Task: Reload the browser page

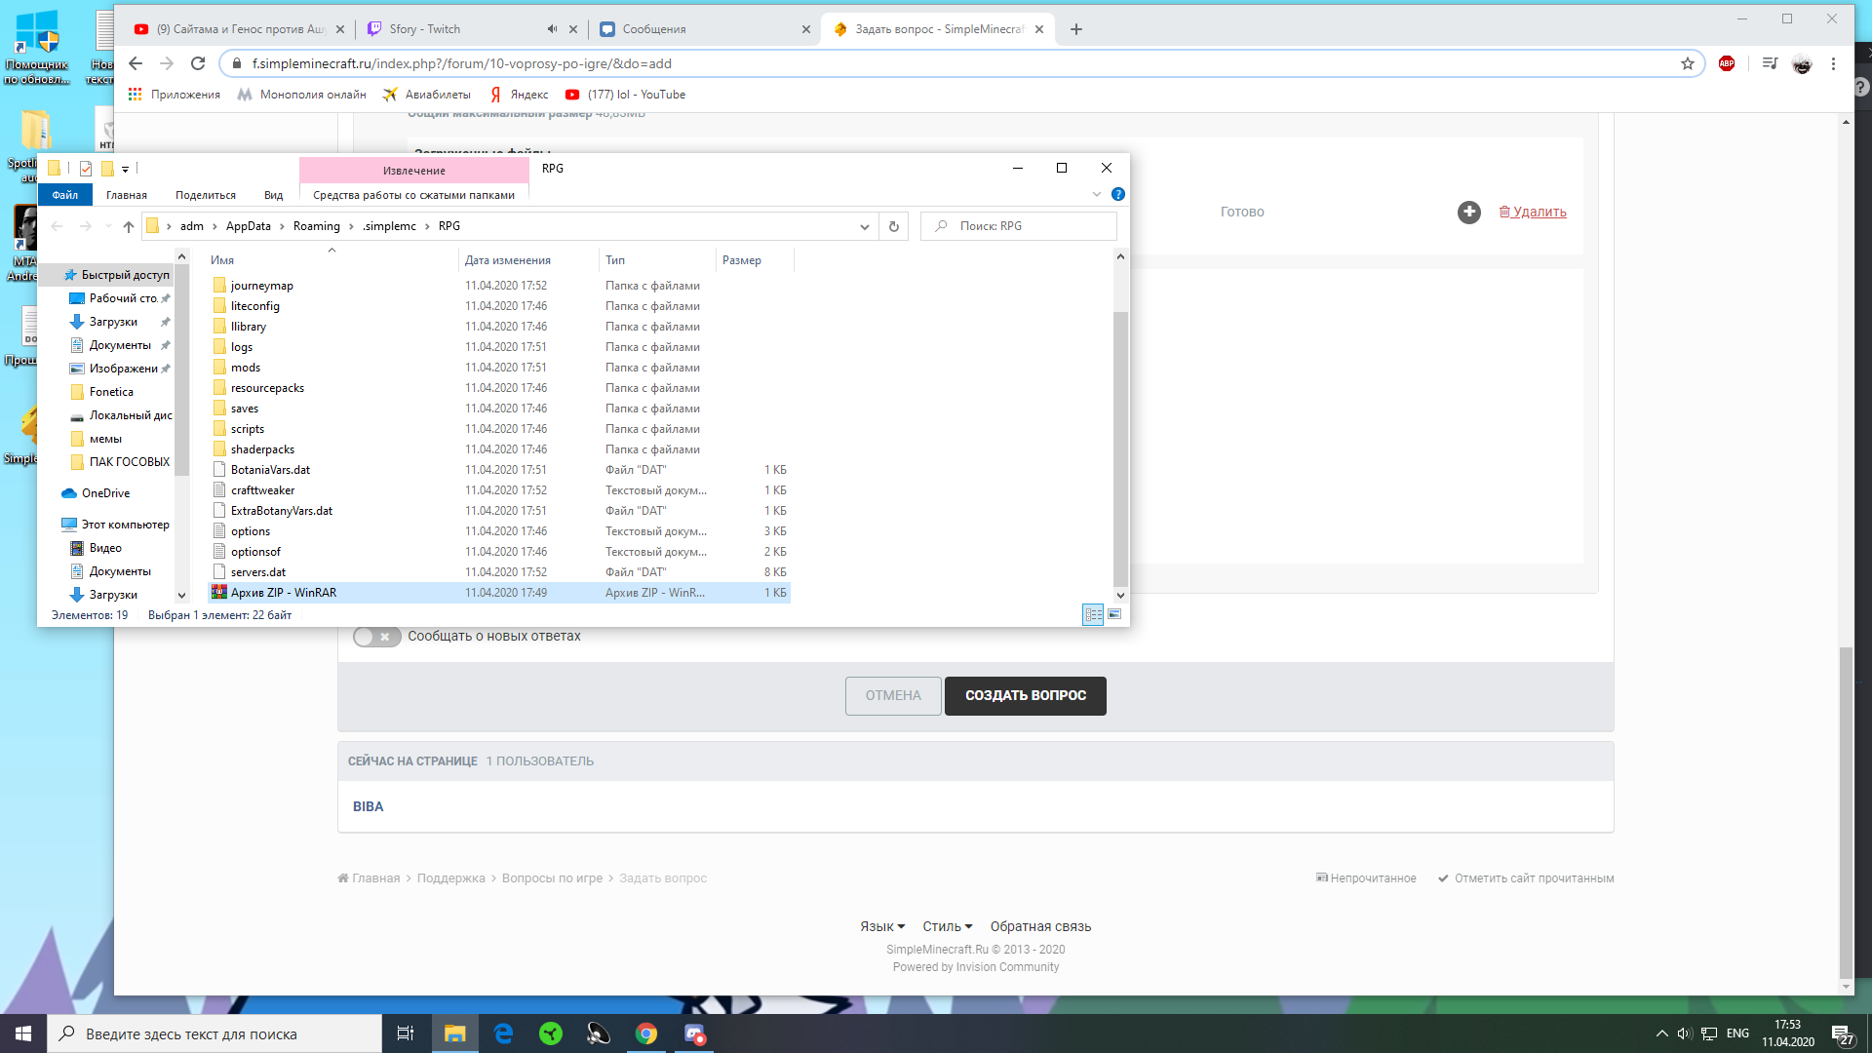Action: click(198, 63)
